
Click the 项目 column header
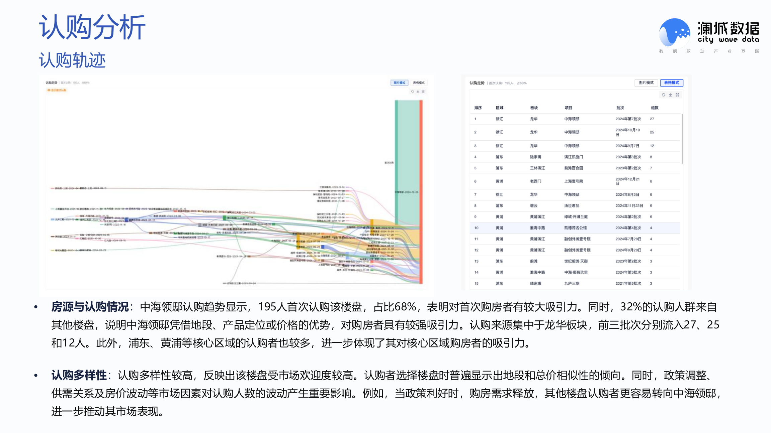click(569, 108)
